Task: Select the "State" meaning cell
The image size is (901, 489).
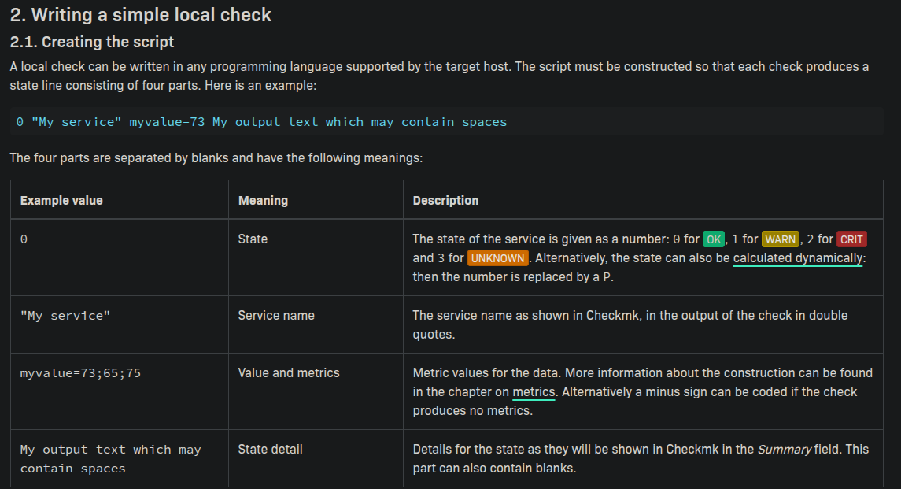Action: point(253,239)
